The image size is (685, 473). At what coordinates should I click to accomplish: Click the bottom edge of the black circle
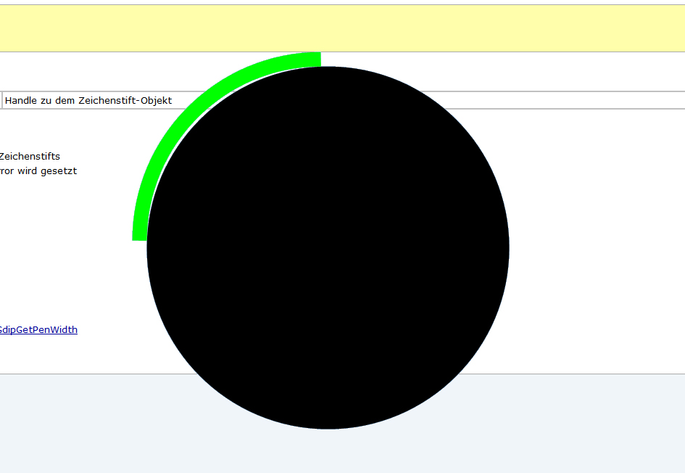click(328, 427)
